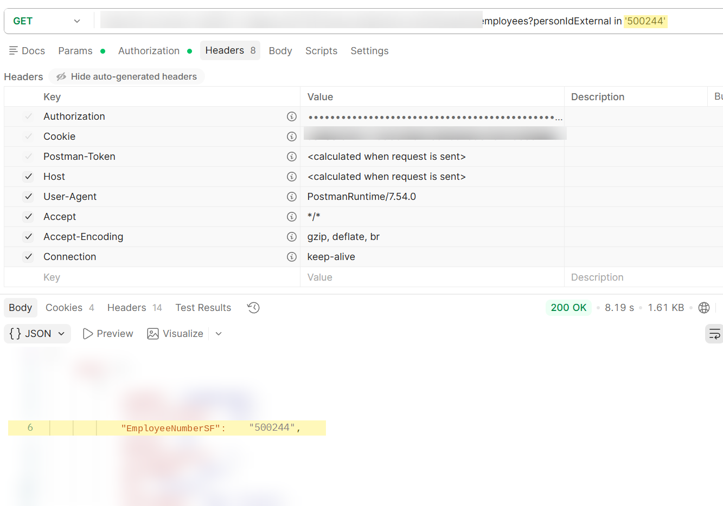The height and width of the screenshot is (506, 723).
Task: Uncheck the Connection header checkbox
Action: click(x=29, y=257)
